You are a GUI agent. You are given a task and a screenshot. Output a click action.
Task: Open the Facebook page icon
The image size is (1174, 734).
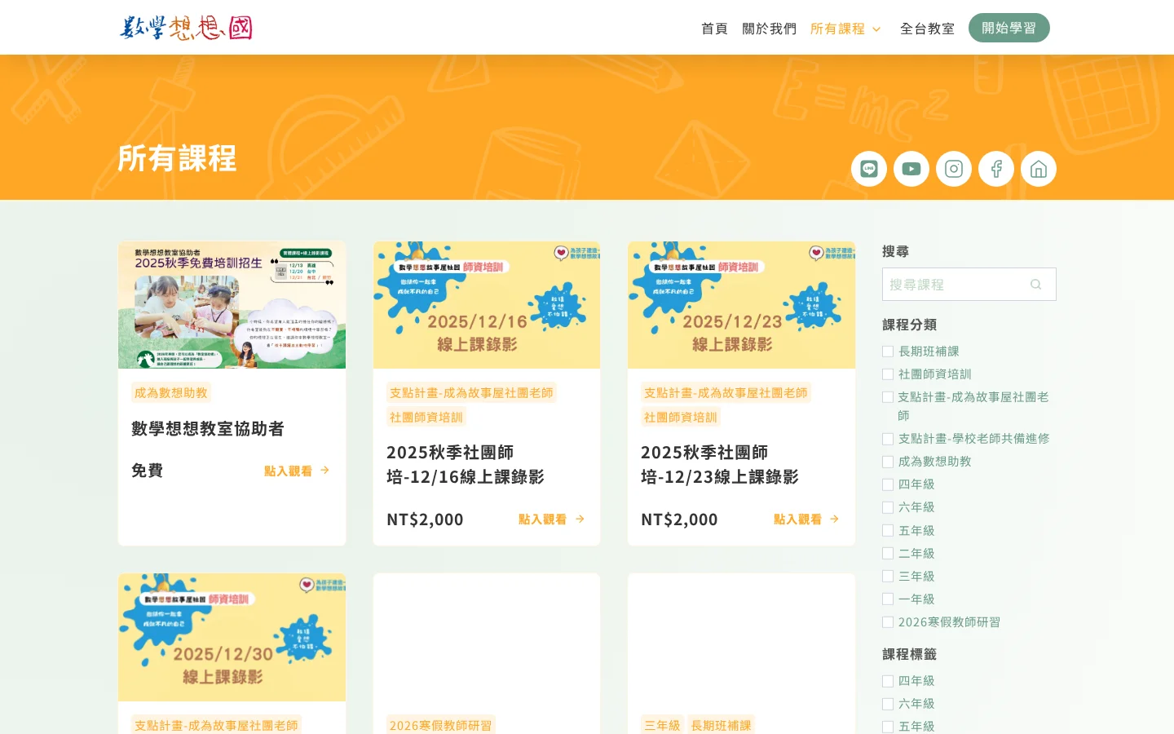pyautogui.click(x=996, y=169)
